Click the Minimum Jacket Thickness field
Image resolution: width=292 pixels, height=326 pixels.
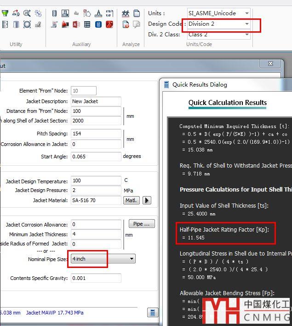tap(96, 234)
